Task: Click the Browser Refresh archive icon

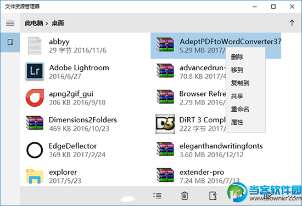Action: coord(165,97)
